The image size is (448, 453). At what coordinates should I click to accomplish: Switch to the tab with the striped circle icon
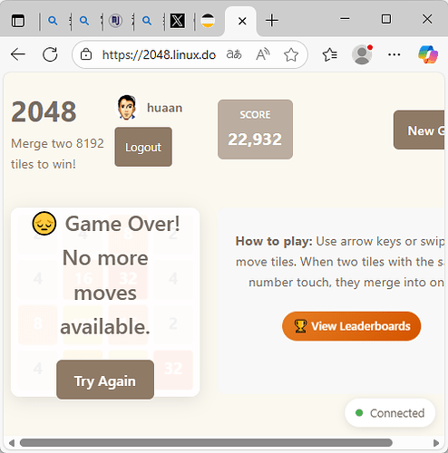point(208,21)
